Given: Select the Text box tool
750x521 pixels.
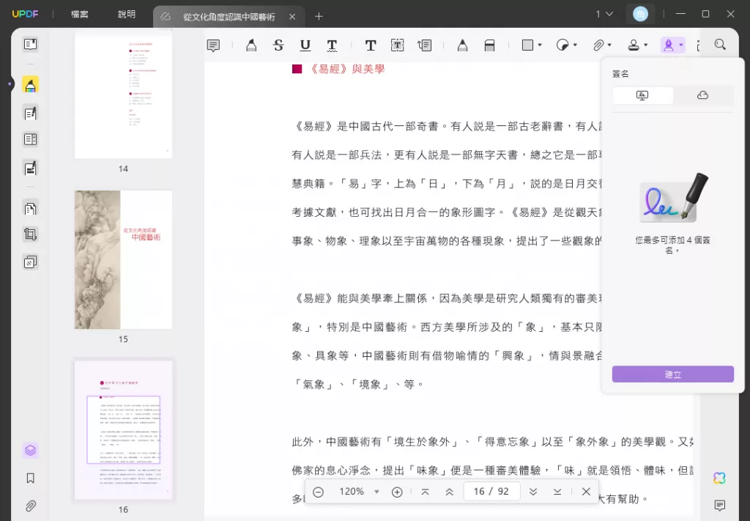Looking at the screenshot, I should [x=397, y=45].
